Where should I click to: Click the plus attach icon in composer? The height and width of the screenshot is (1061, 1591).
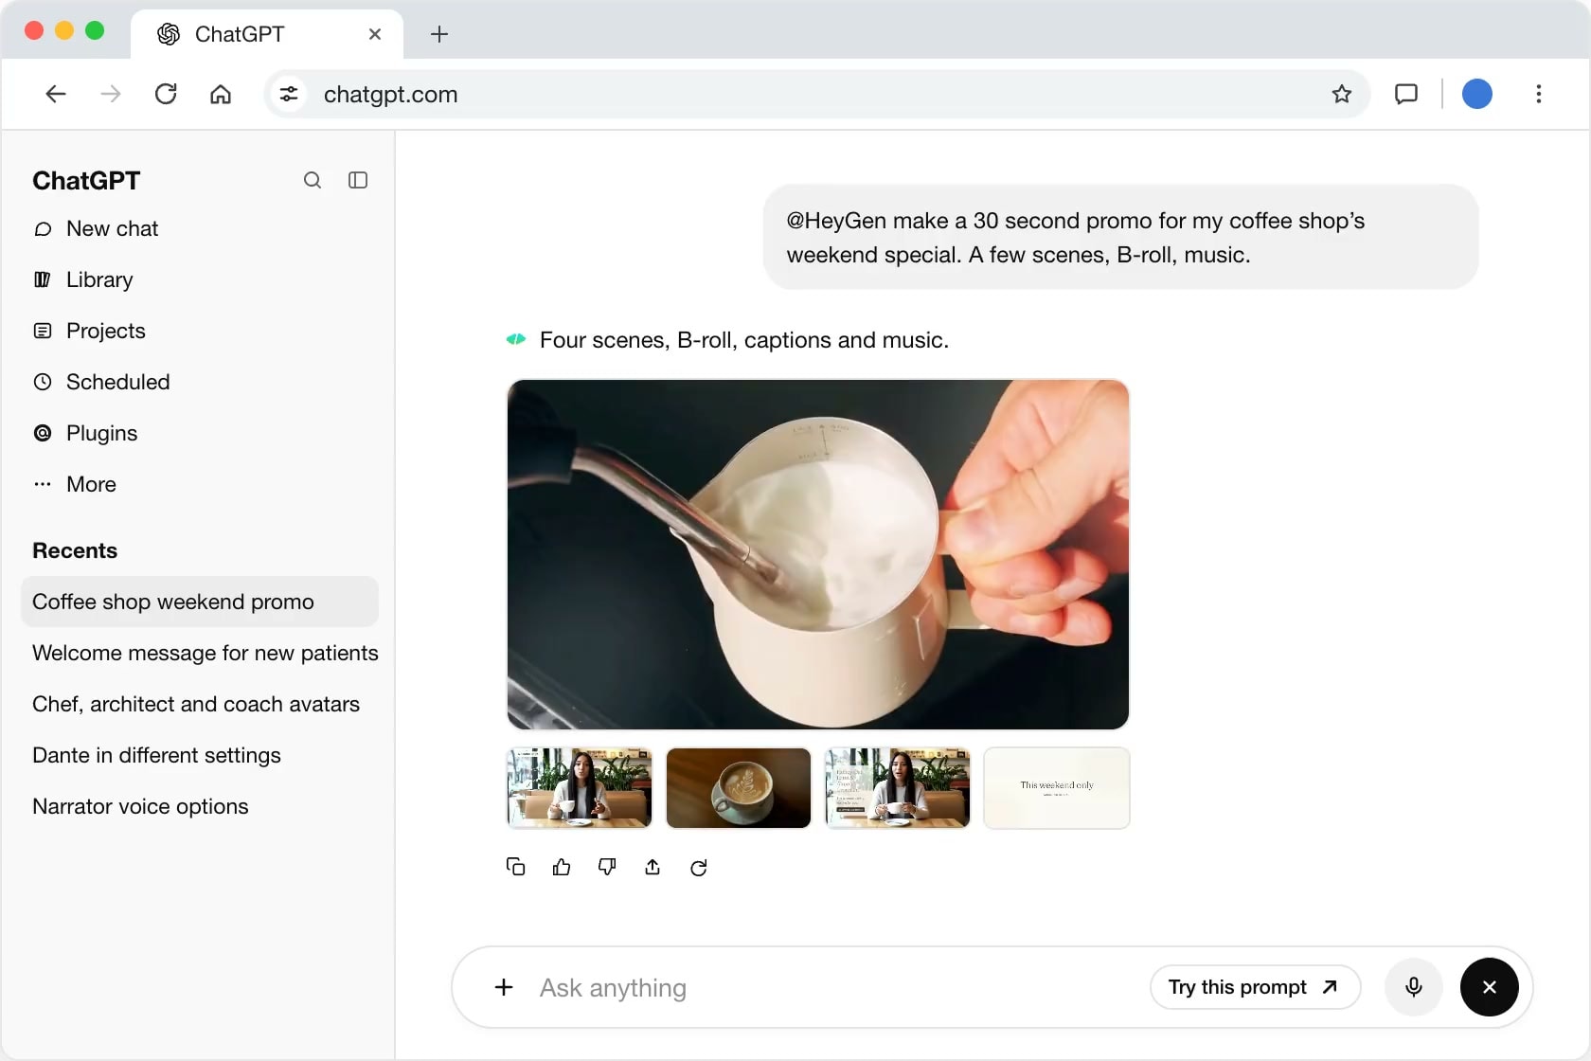[504, 987]
